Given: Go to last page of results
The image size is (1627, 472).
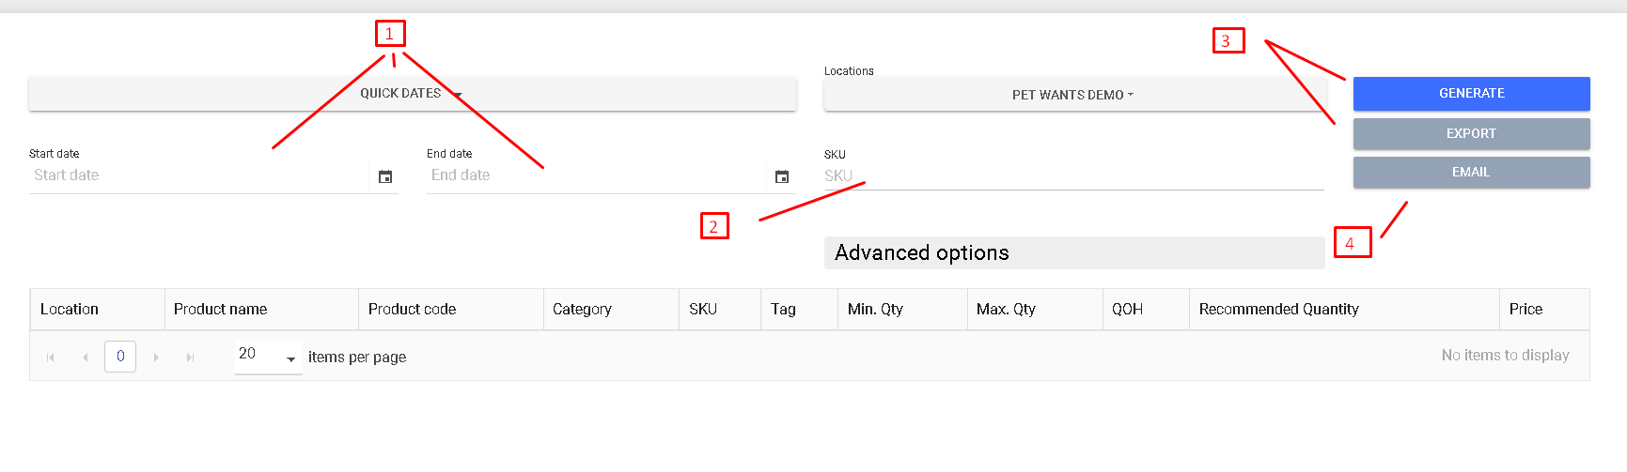Looking at the screenshot, I should [191, 358].
